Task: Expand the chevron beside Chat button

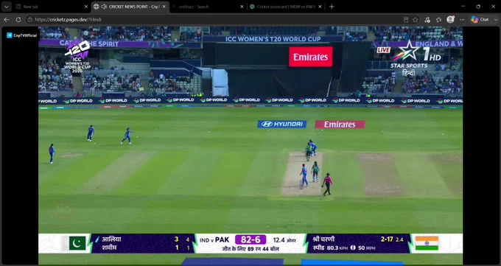Action: tap(496, 19)
